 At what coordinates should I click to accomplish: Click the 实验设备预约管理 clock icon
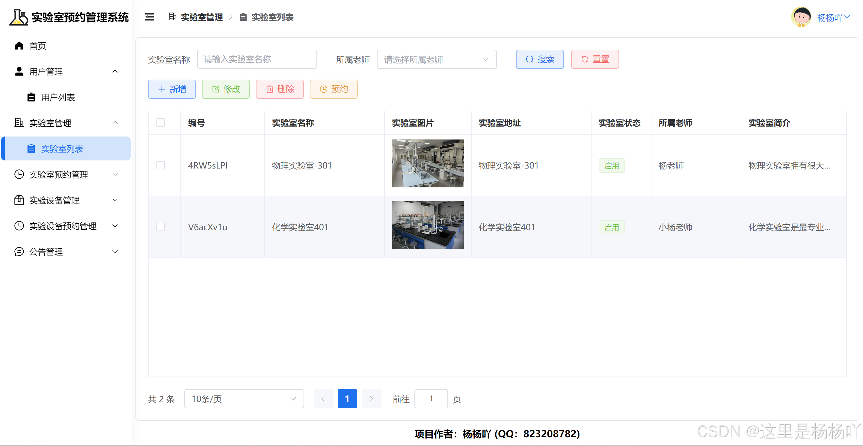[19, 226]
